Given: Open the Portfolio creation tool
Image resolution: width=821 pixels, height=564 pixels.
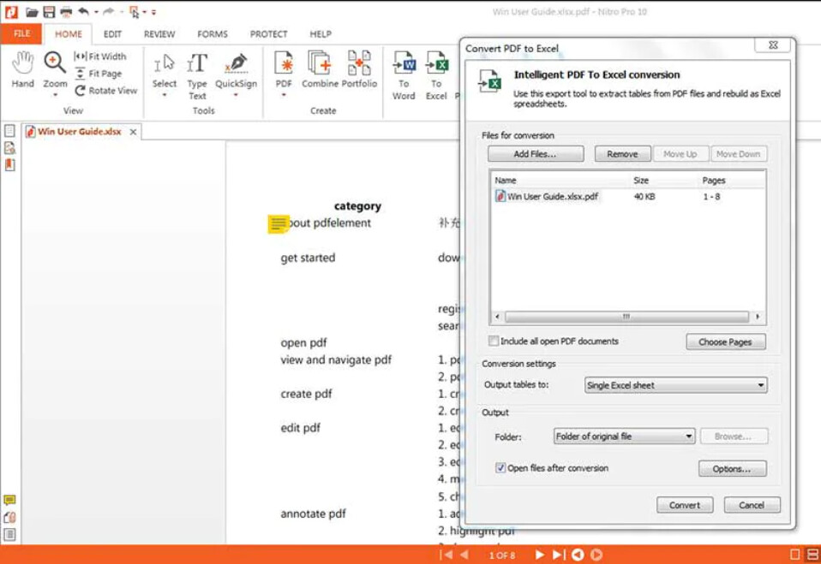Looking at the screenshot, I should (x=359, y=70).
